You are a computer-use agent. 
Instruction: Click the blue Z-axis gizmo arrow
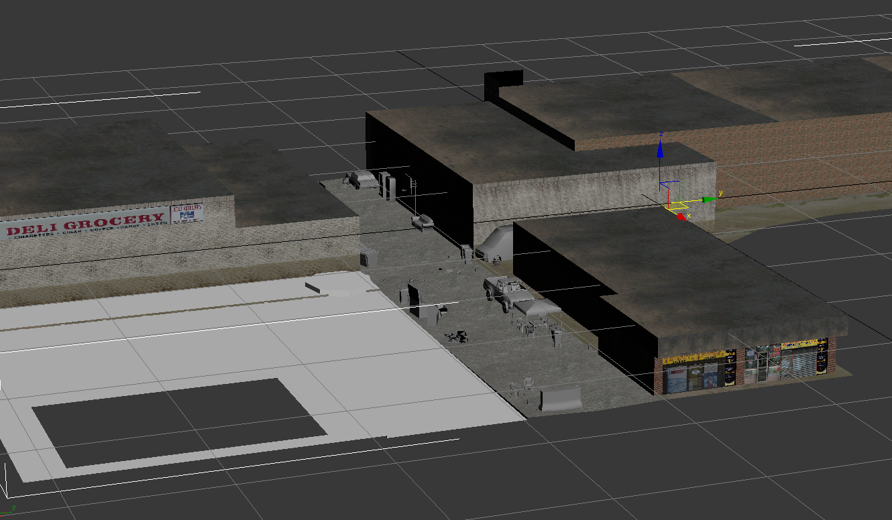click(x=660, y=149)
